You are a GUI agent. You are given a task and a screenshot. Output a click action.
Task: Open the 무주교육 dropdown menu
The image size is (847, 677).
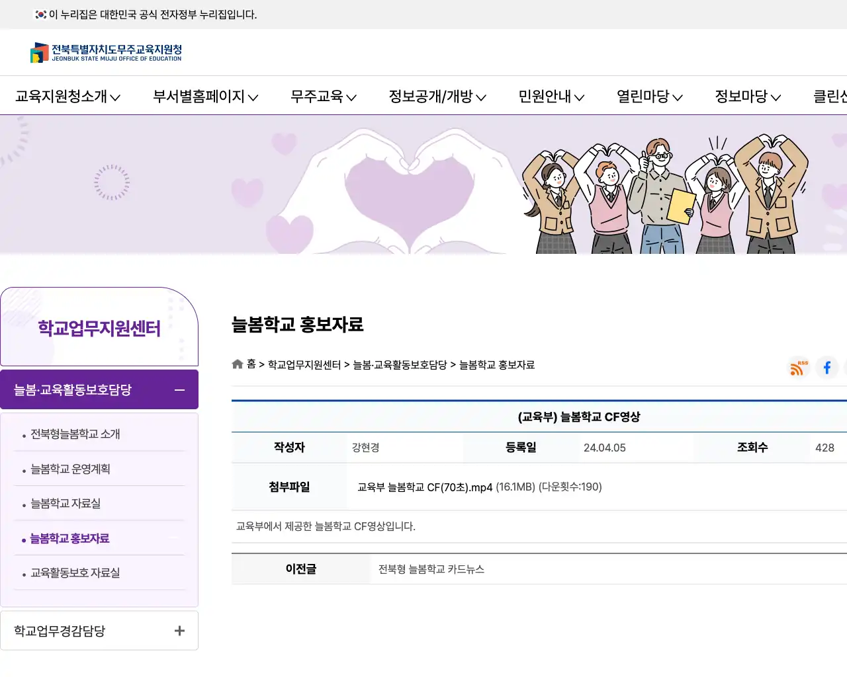pyautogui.click(x=322, y=97)
